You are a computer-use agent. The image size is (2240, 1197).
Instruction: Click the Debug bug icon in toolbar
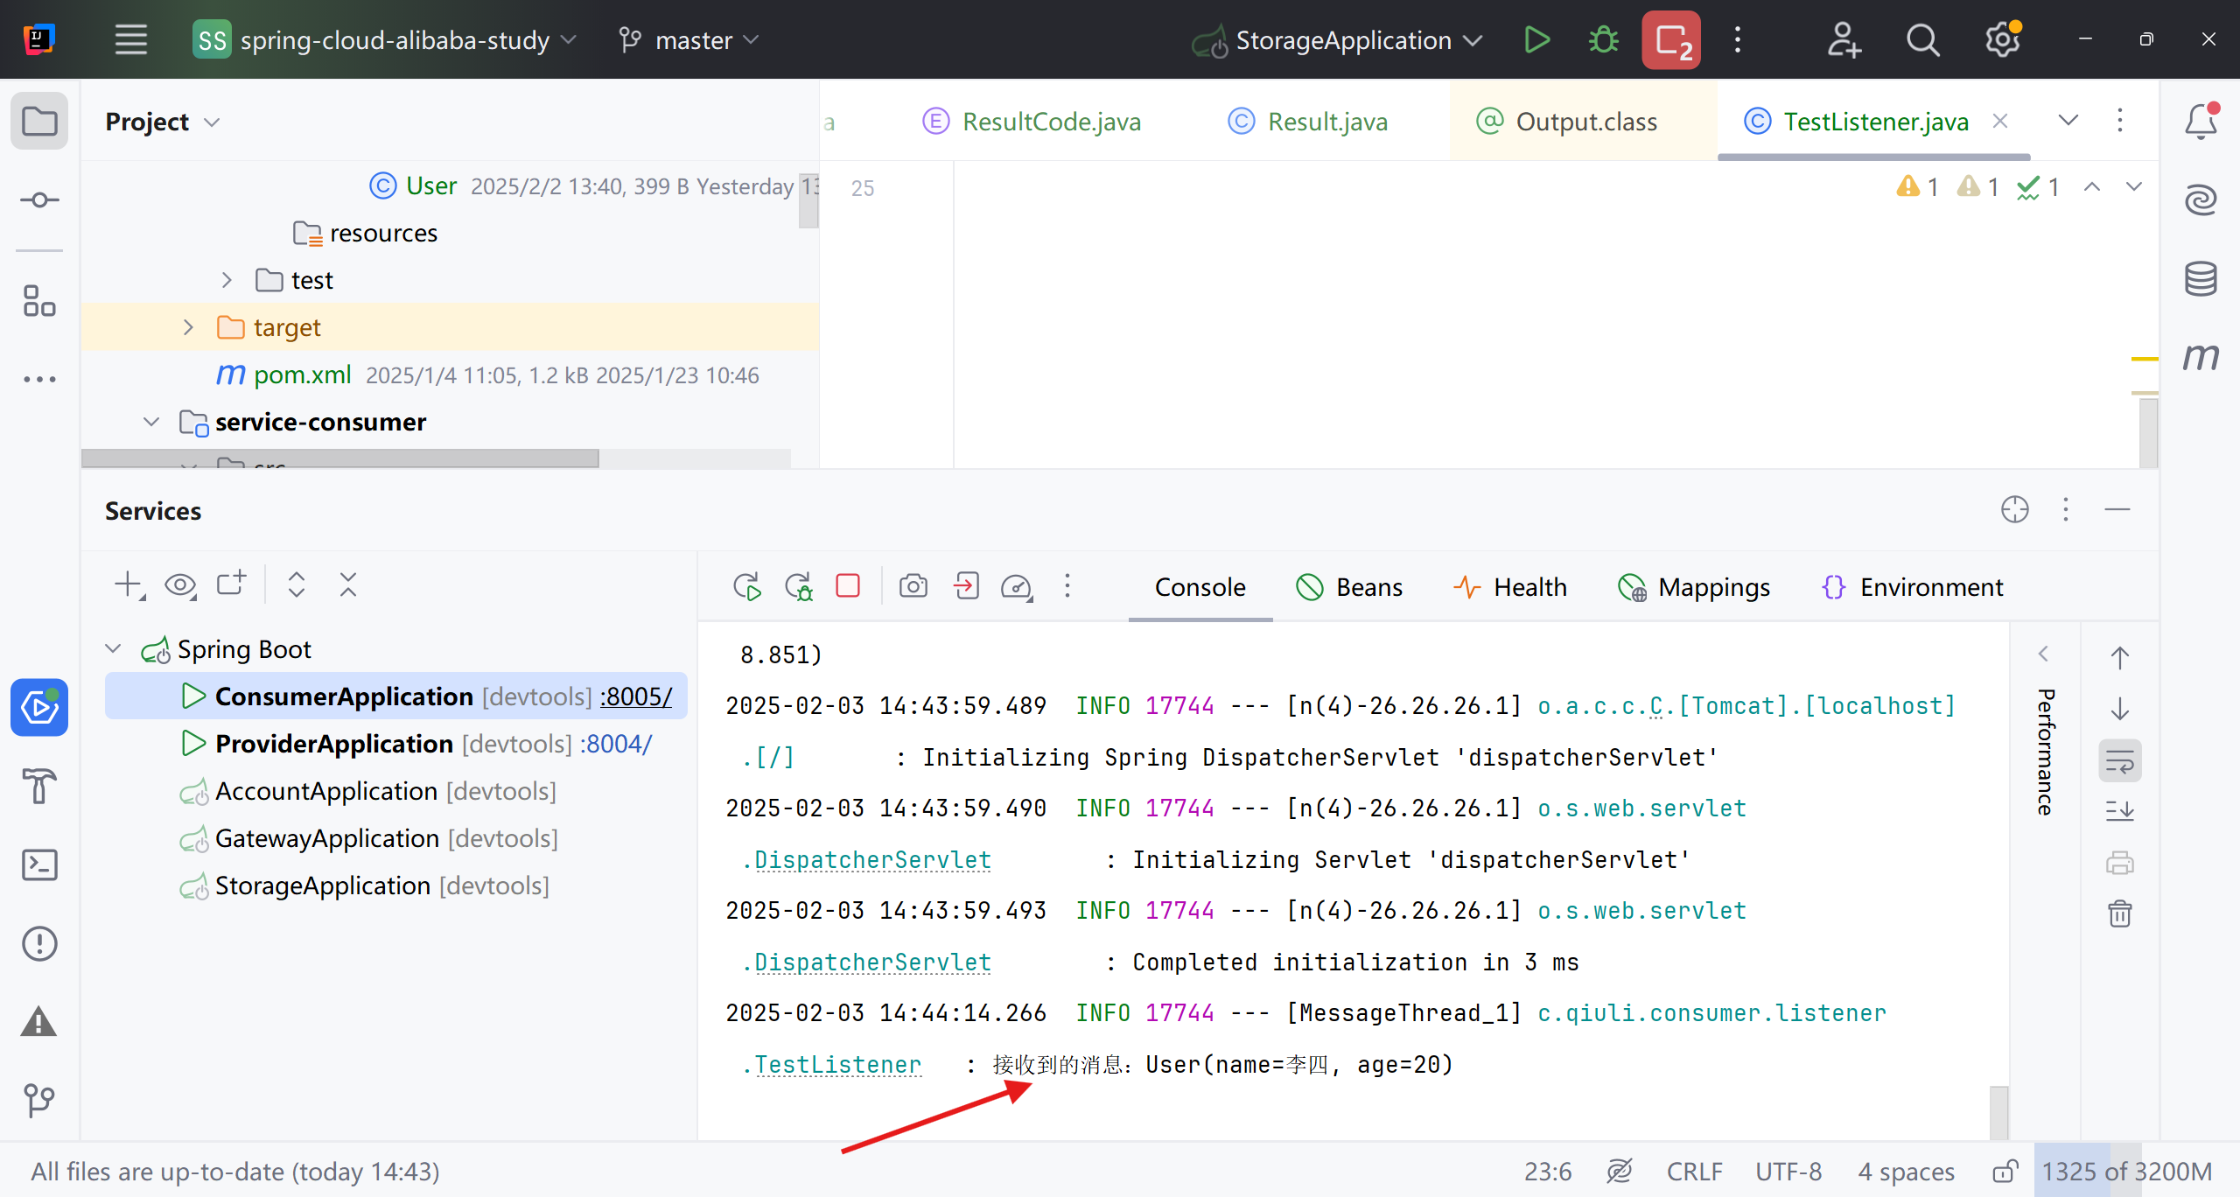[1604, 40]
